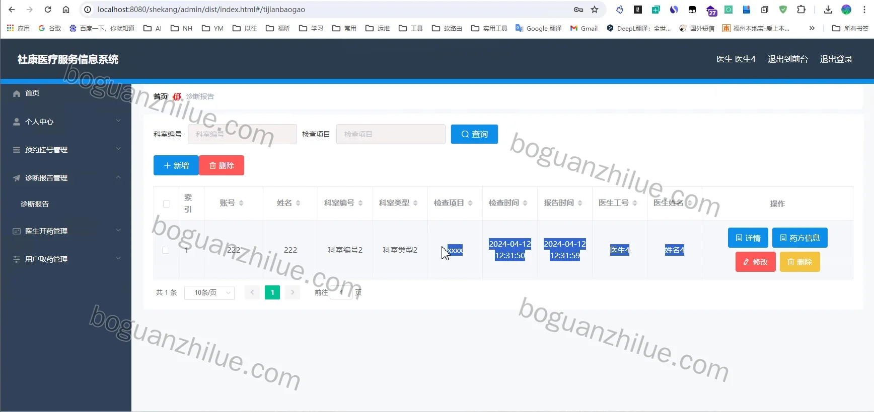Click the yellow 删除 button in the row
Screen dimensions: 874x412
coord(800,262)
